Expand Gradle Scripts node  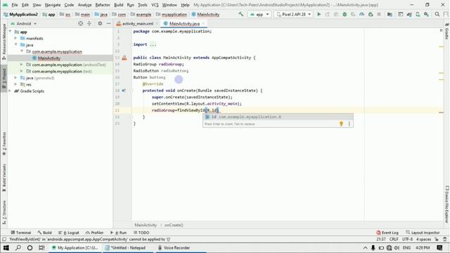[11, 91]
